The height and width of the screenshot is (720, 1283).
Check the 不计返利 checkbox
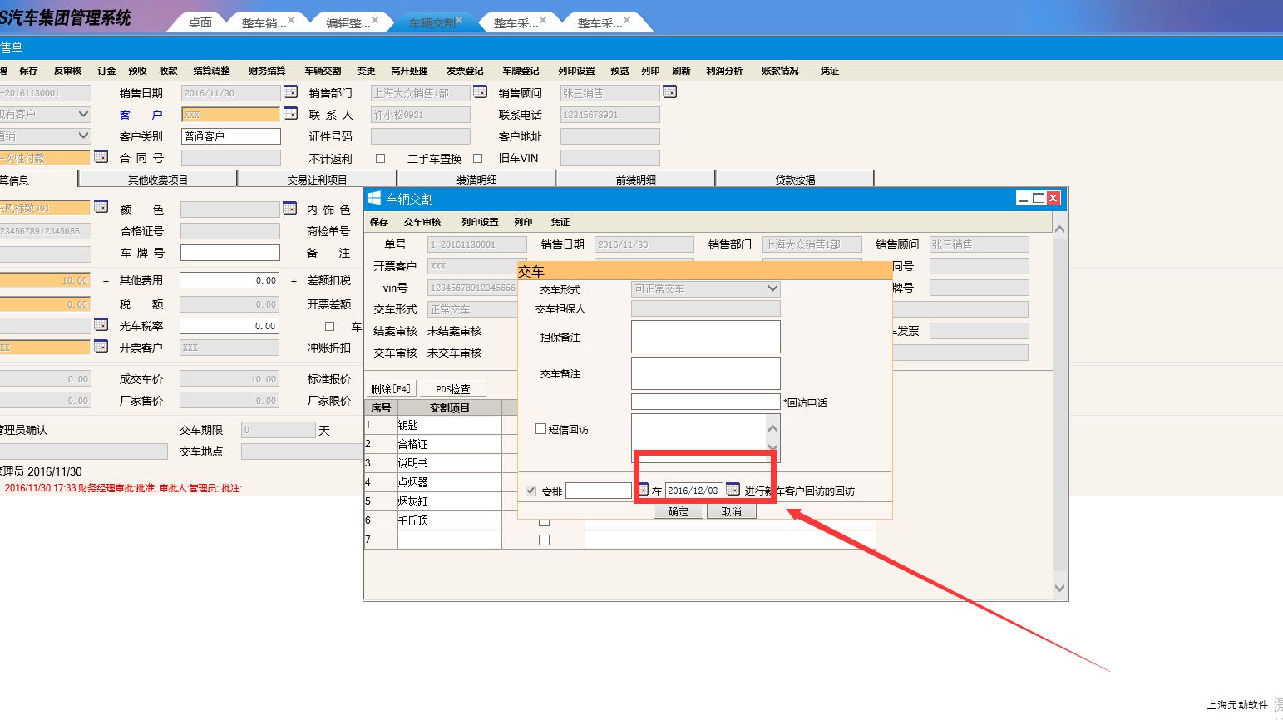[x=380, y=158]
